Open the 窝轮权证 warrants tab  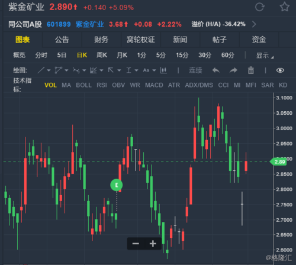tap(140, 40)
